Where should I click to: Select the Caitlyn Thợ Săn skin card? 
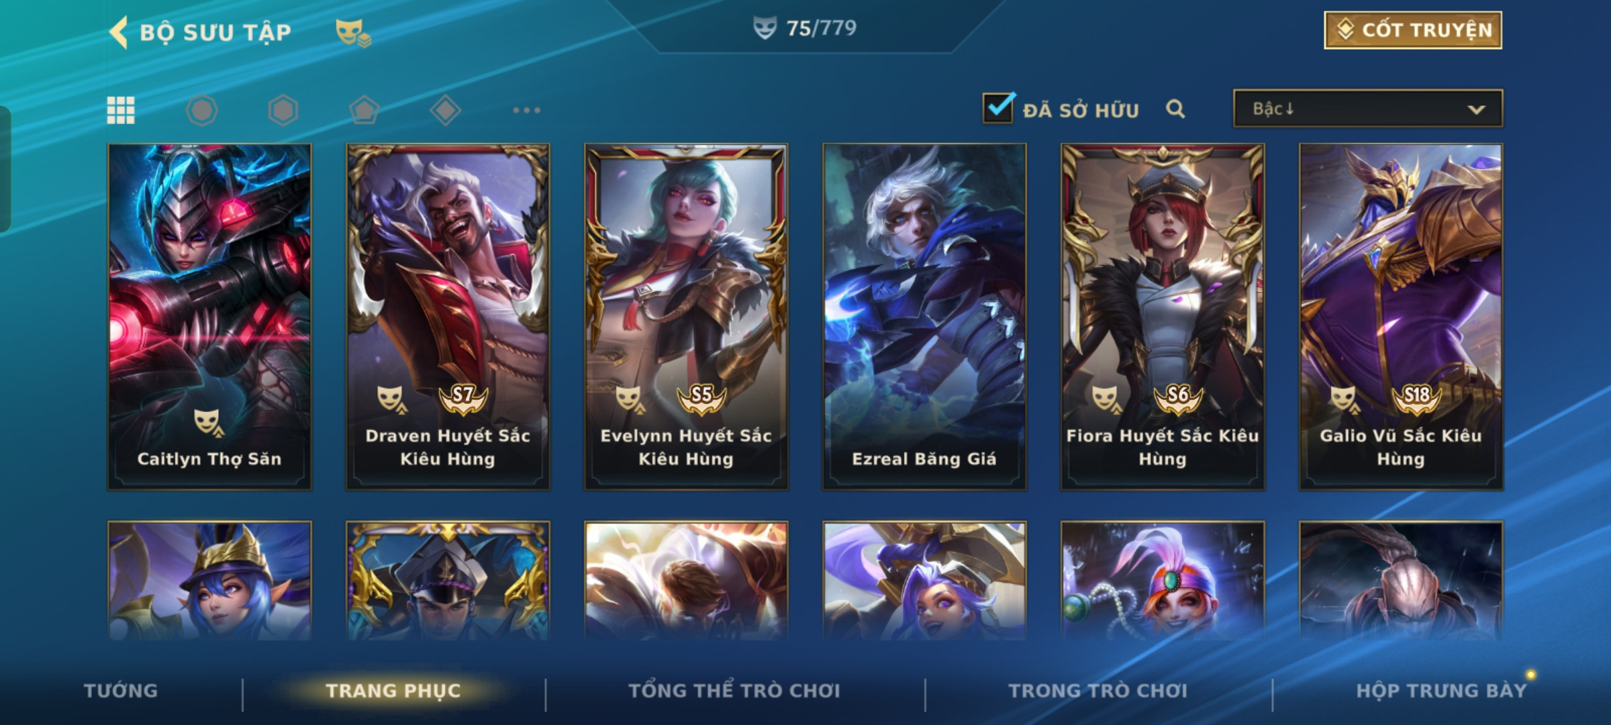click(209, 317)
